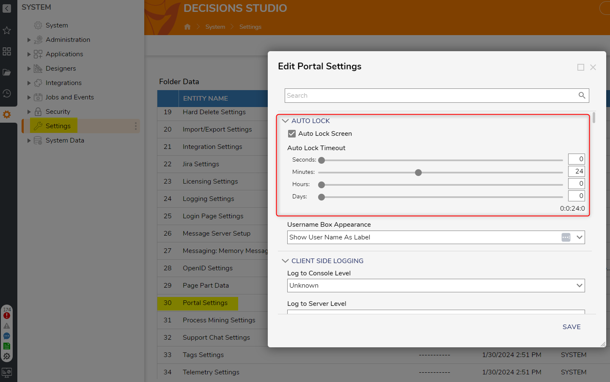Open the Login Page Settings row
This screenshot has width=610, height=382.
tap(212, 216)
